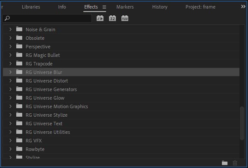Switch to the Libraries tab
Screen dimensions: 248x168
coord(31,7)
